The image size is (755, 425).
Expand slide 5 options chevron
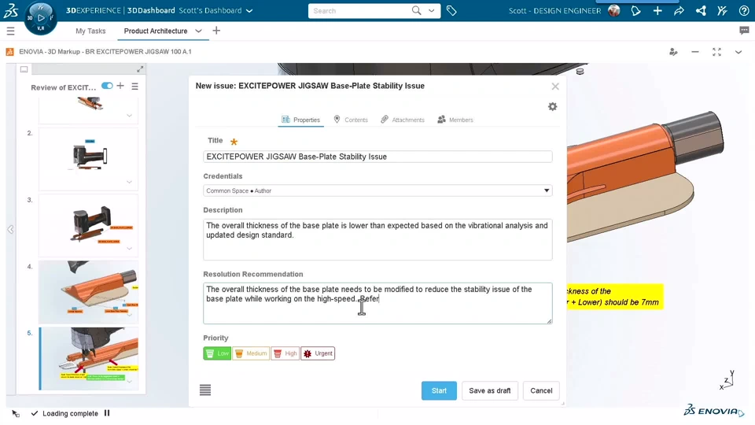(129, 382)
